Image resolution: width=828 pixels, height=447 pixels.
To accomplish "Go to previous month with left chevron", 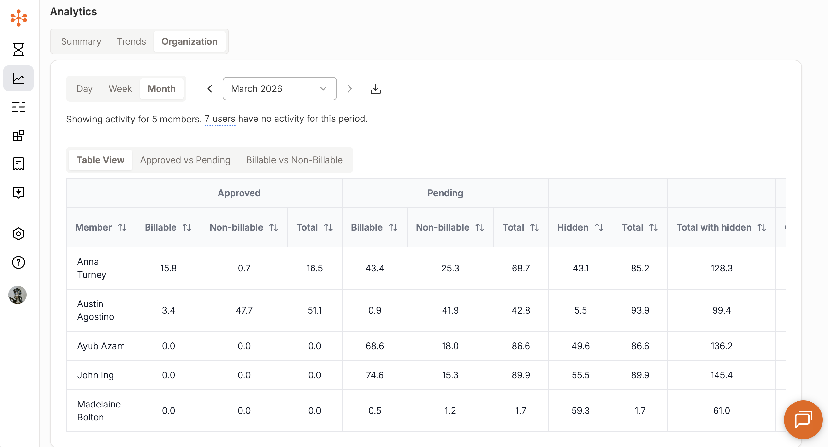I will click(x=210, y=89).
